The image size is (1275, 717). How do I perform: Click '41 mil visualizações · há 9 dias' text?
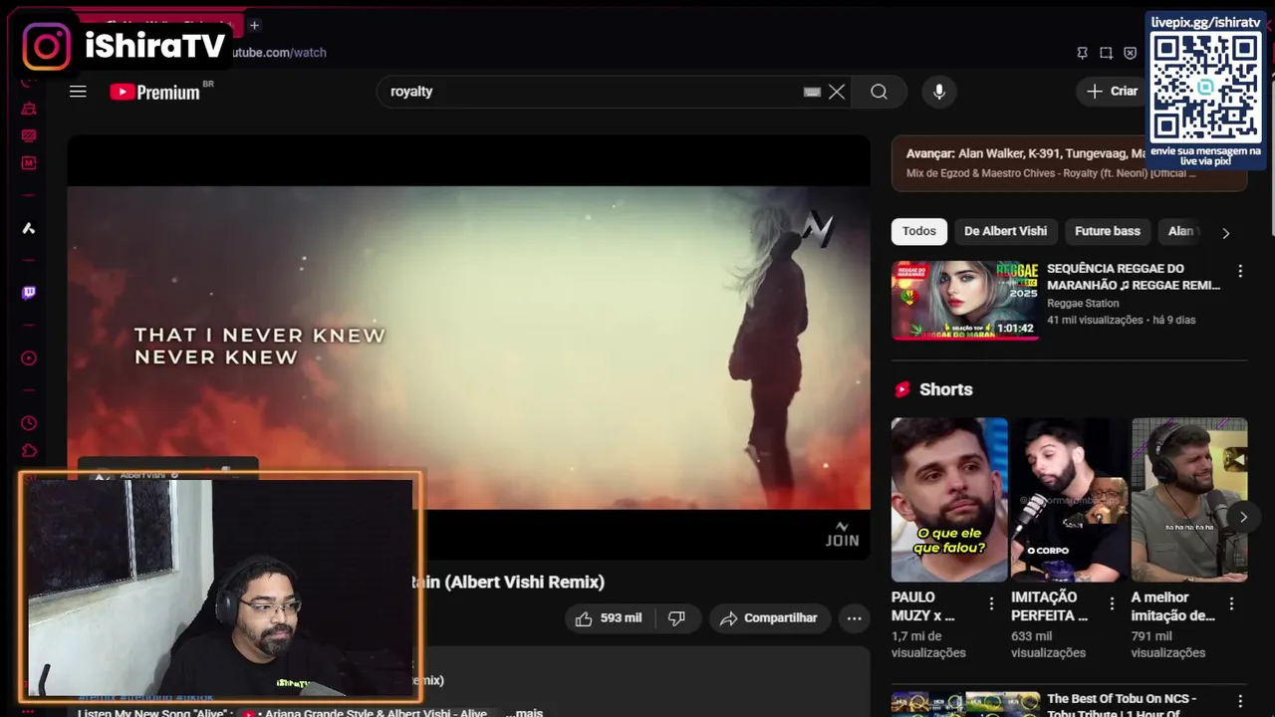point(1121,320)
